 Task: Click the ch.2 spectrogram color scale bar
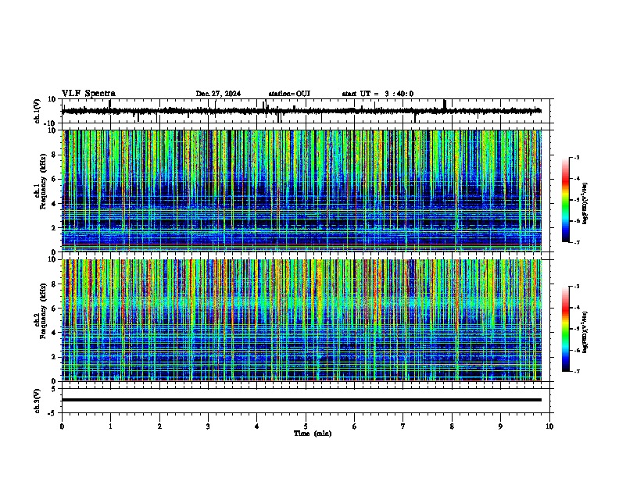click(x=566, y=329)
